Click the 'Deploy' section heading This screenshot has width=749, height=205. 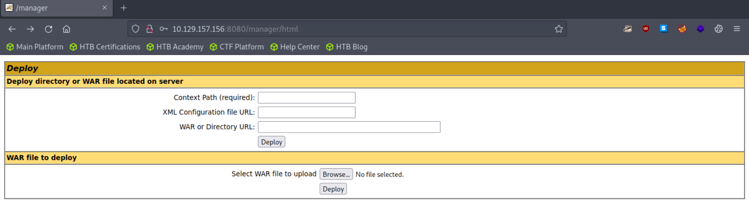(x=22, y=68)
